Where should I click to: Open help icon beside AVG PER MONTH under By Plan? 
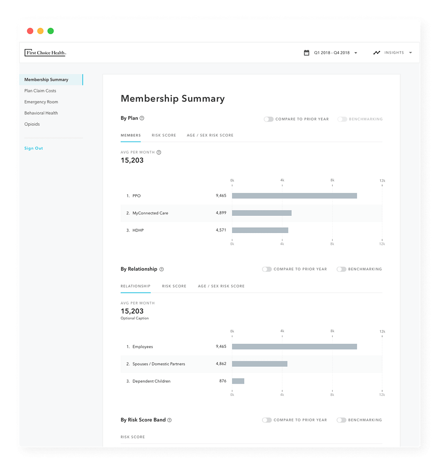[x=159, y=152]
